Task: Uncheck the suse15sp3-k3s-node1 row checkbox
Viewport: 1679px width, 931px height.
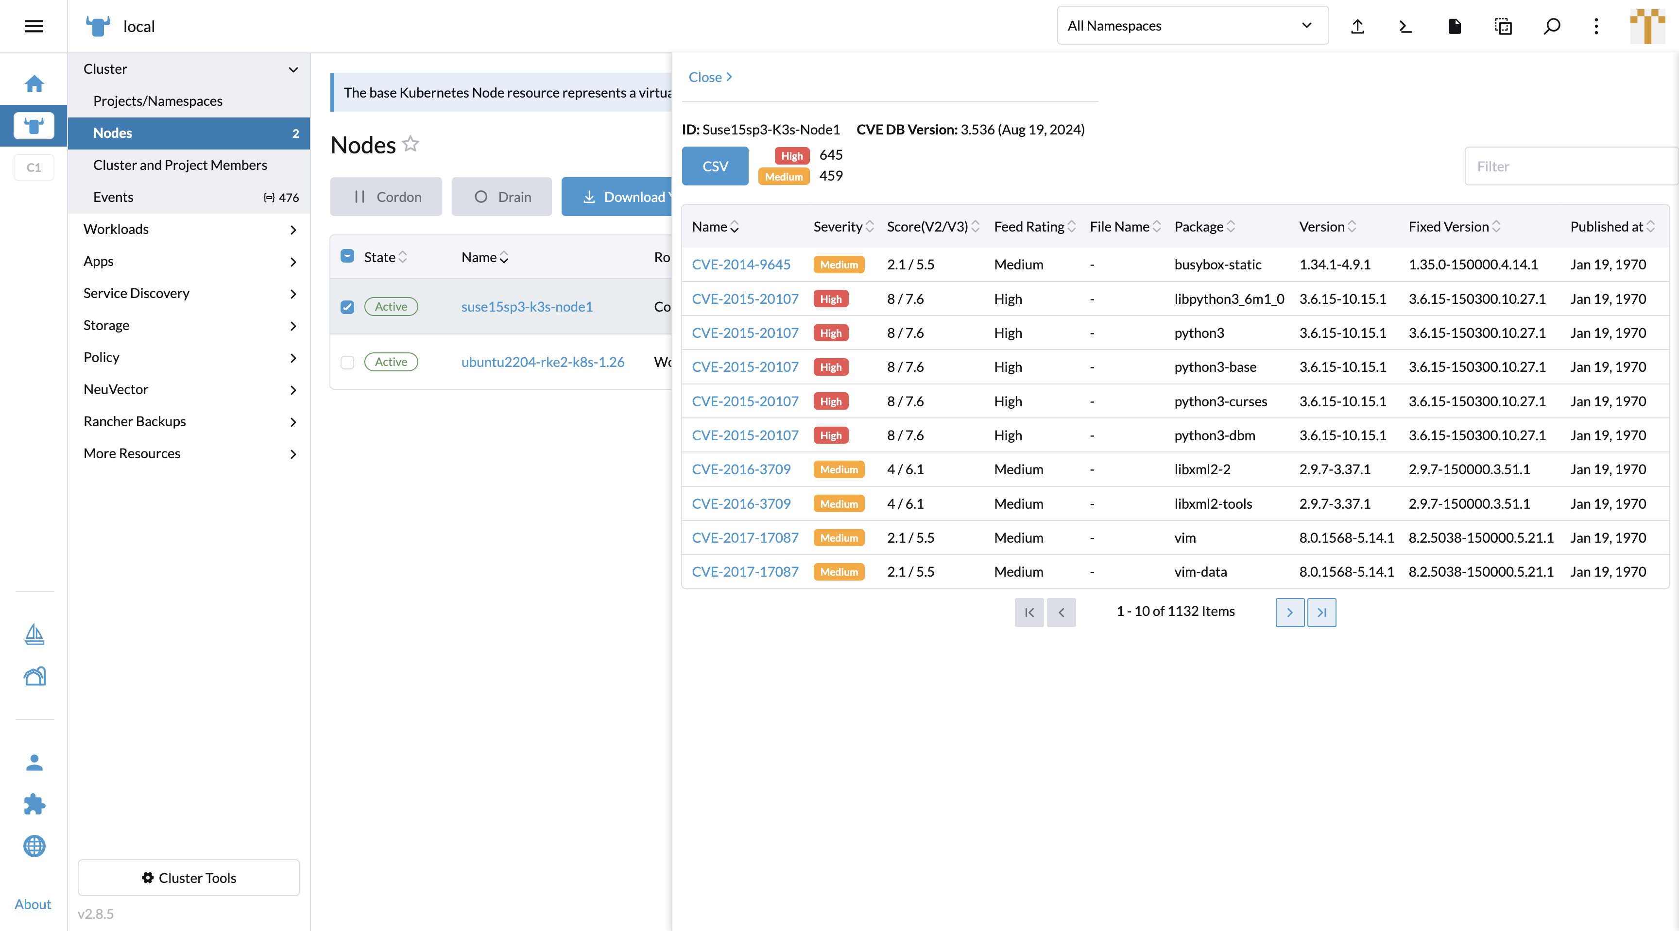Action: pyautogui.click(x=347, y=307)
